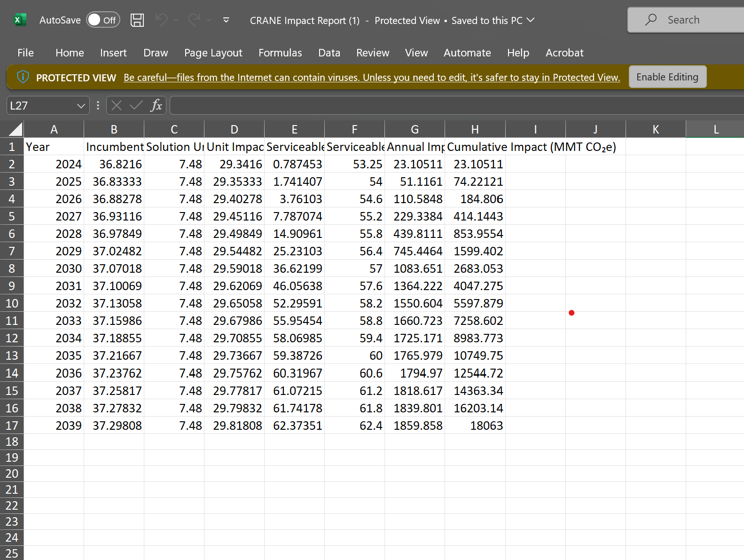Click cell with value 36.8216
Screen dimensions: 744x560
coord(114,164)
